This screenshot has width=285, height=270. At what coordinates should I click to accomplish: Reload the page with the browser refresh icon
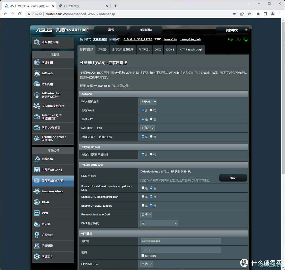pyautogui.click(x=20, y=14)
